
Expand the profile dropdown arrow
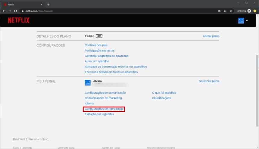pyautogui.click(x=247, y=21)
